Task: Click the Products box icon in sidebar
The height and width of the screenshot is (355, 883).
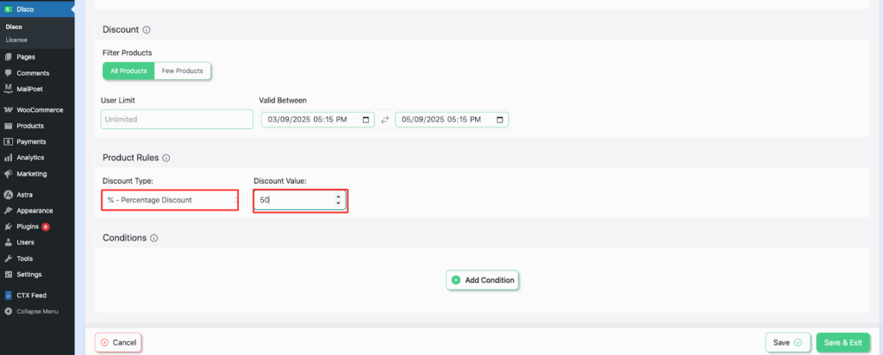Action: [x=8, y=126]
